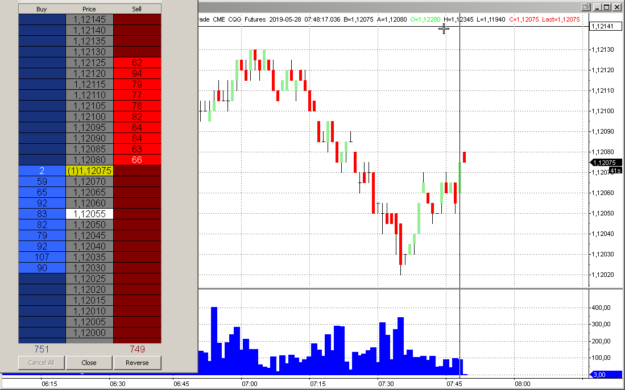The height and width of the screenshot is (390, 625).
Task: Click the price ladder cell 1,12000
Action: click(89, 333)
